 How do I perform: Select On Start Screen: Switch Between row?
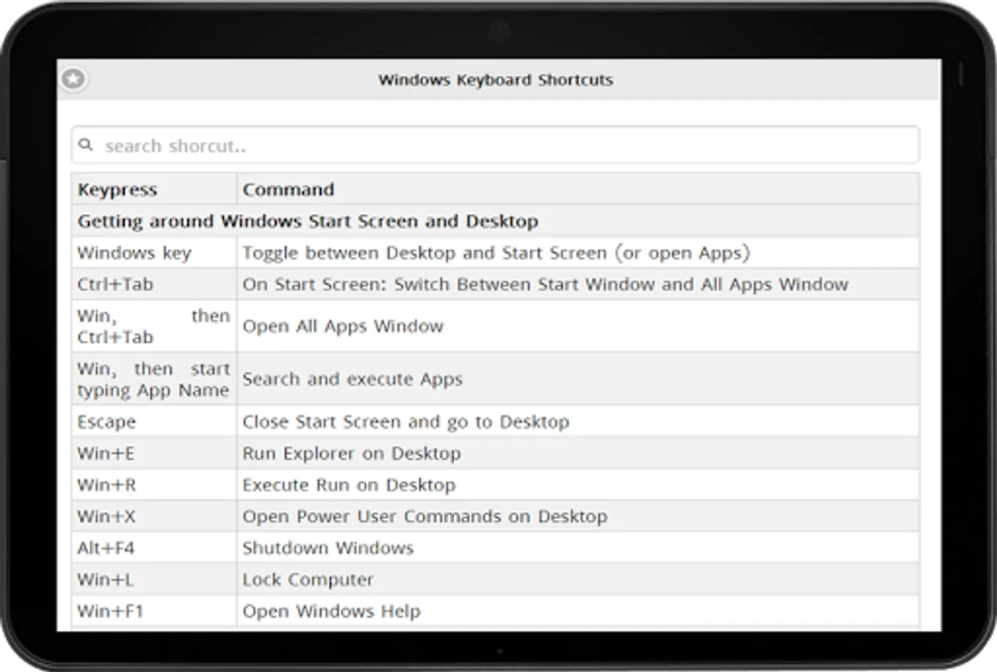click(x=578, y=284)
